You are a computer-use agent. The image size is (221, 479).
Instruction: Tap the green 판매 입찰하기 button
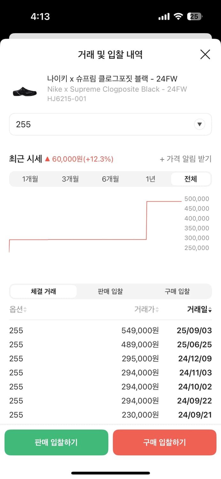[x=56, y=442]
